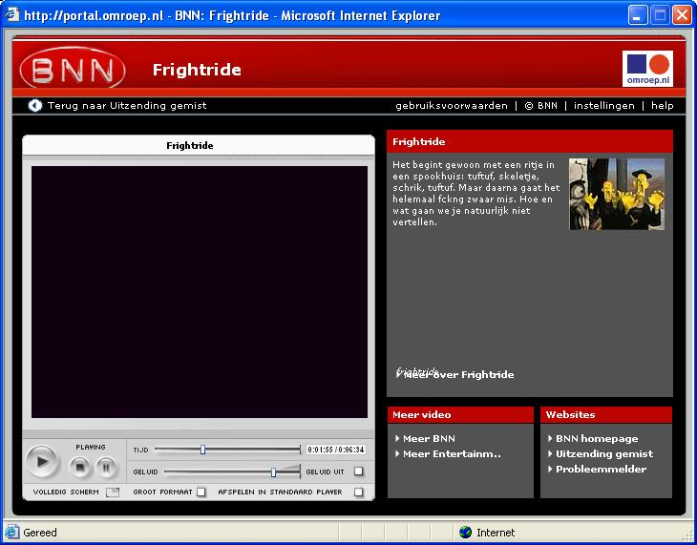Click the Gereed status page icon
This screenshot has width=697, height=545.
pos(11,532)
